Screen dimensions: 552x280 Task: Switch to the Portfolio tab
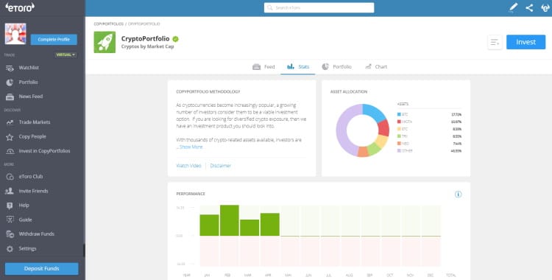click(x=336, y=66)
